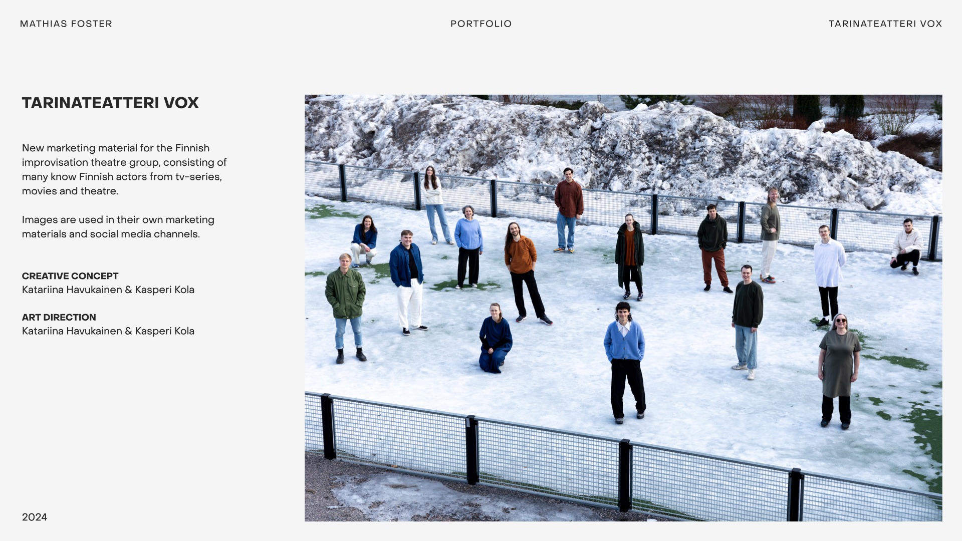962x541 pixels.
Task: Select the ART DIRECTION heading
Action: click(59, 317)
